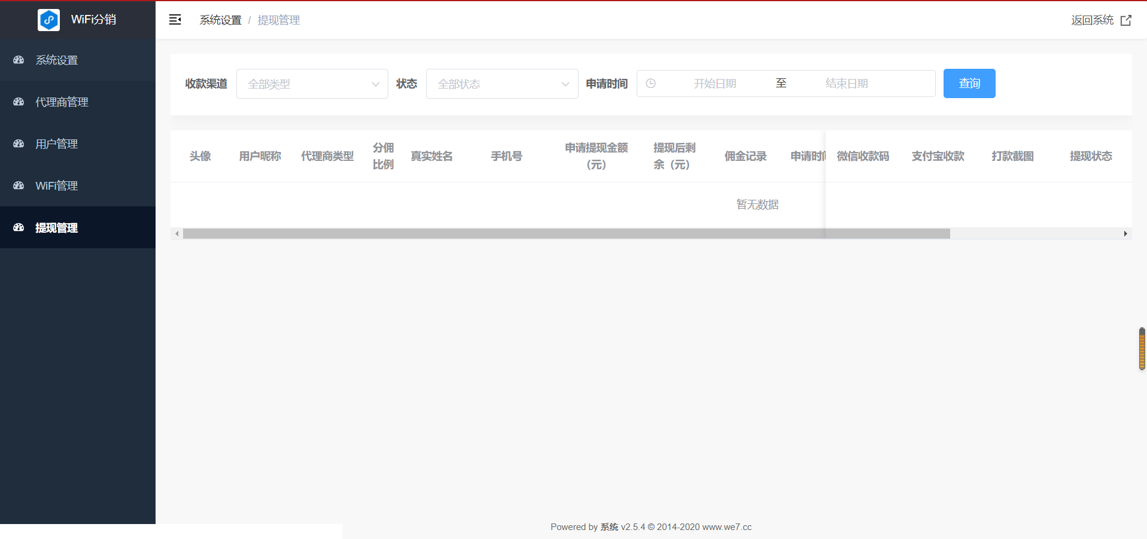1147x539 pixels.
Task: Click the dashboard icon beside 代理商管理
Action: [19, 102]
